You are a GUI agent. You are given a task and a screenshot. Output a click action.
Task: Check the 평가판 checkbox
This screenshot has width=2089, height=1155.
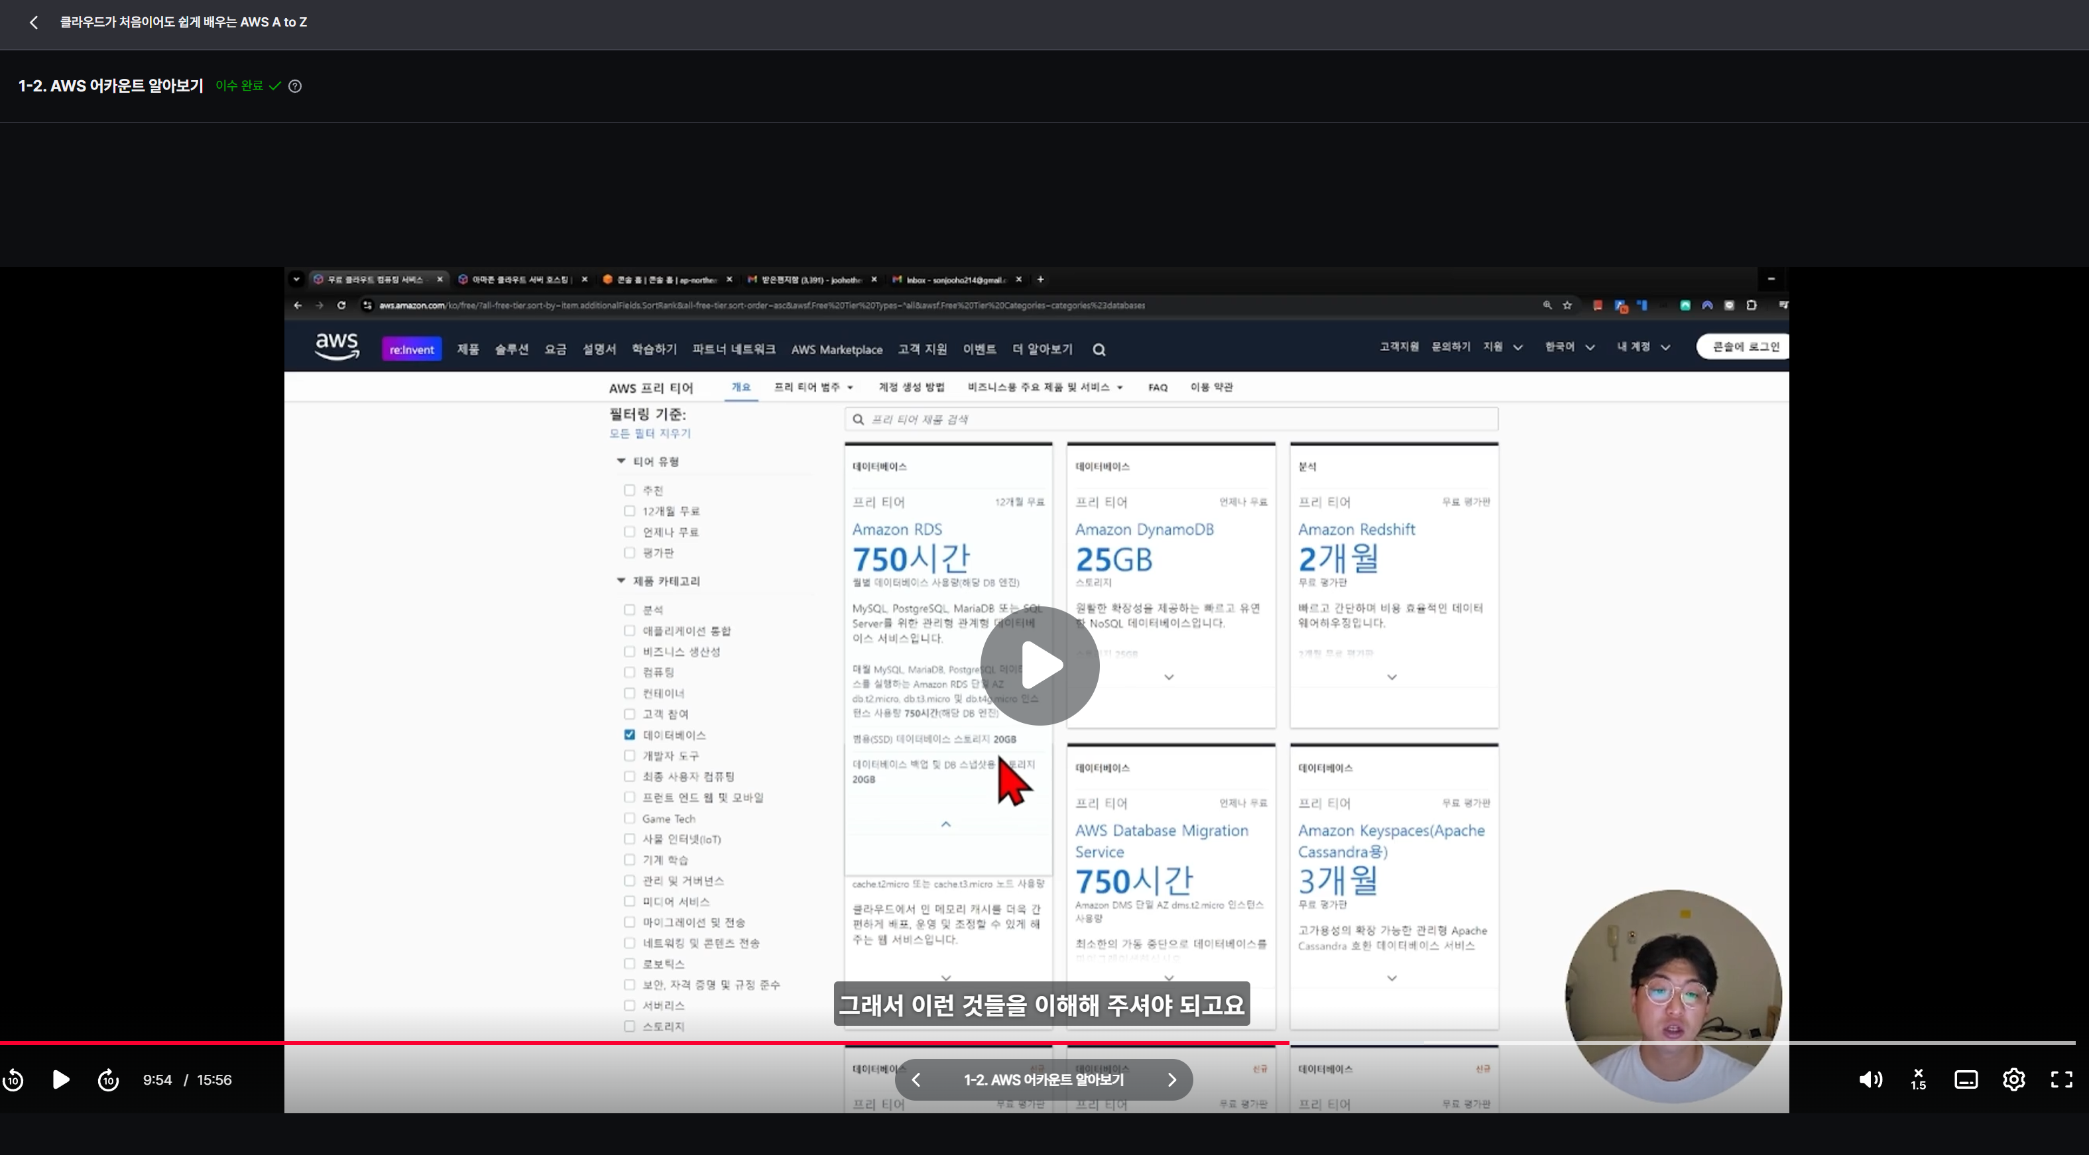point(629,553)
